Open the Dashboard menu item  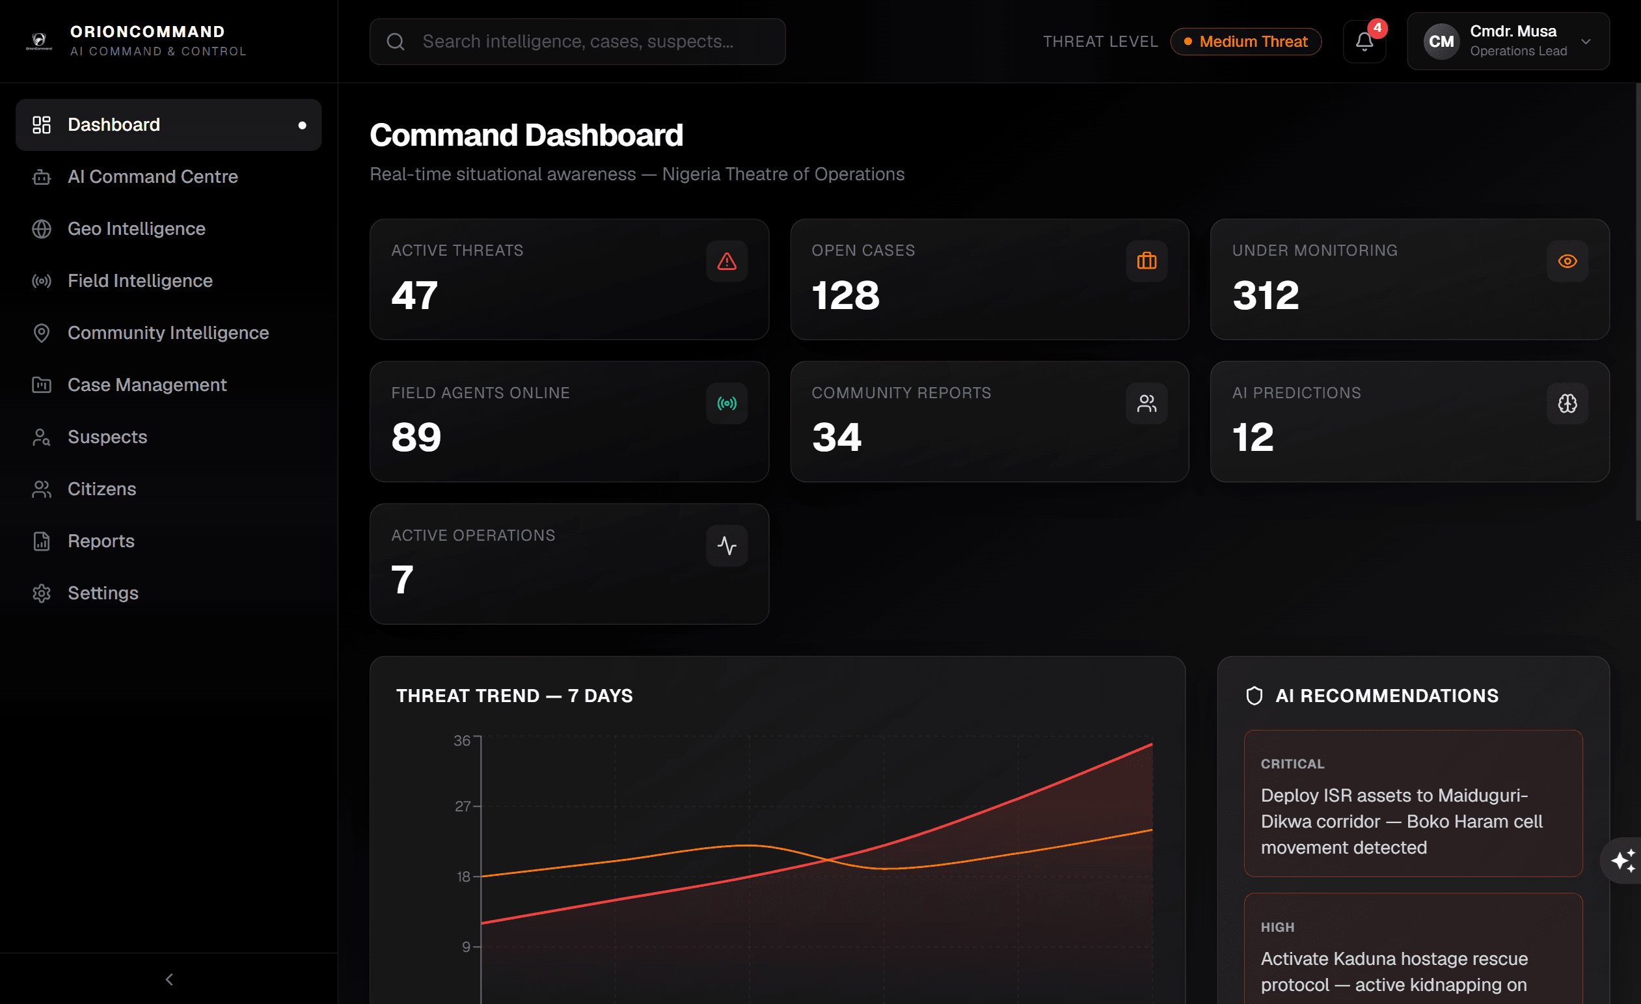(x=169, y=124)
